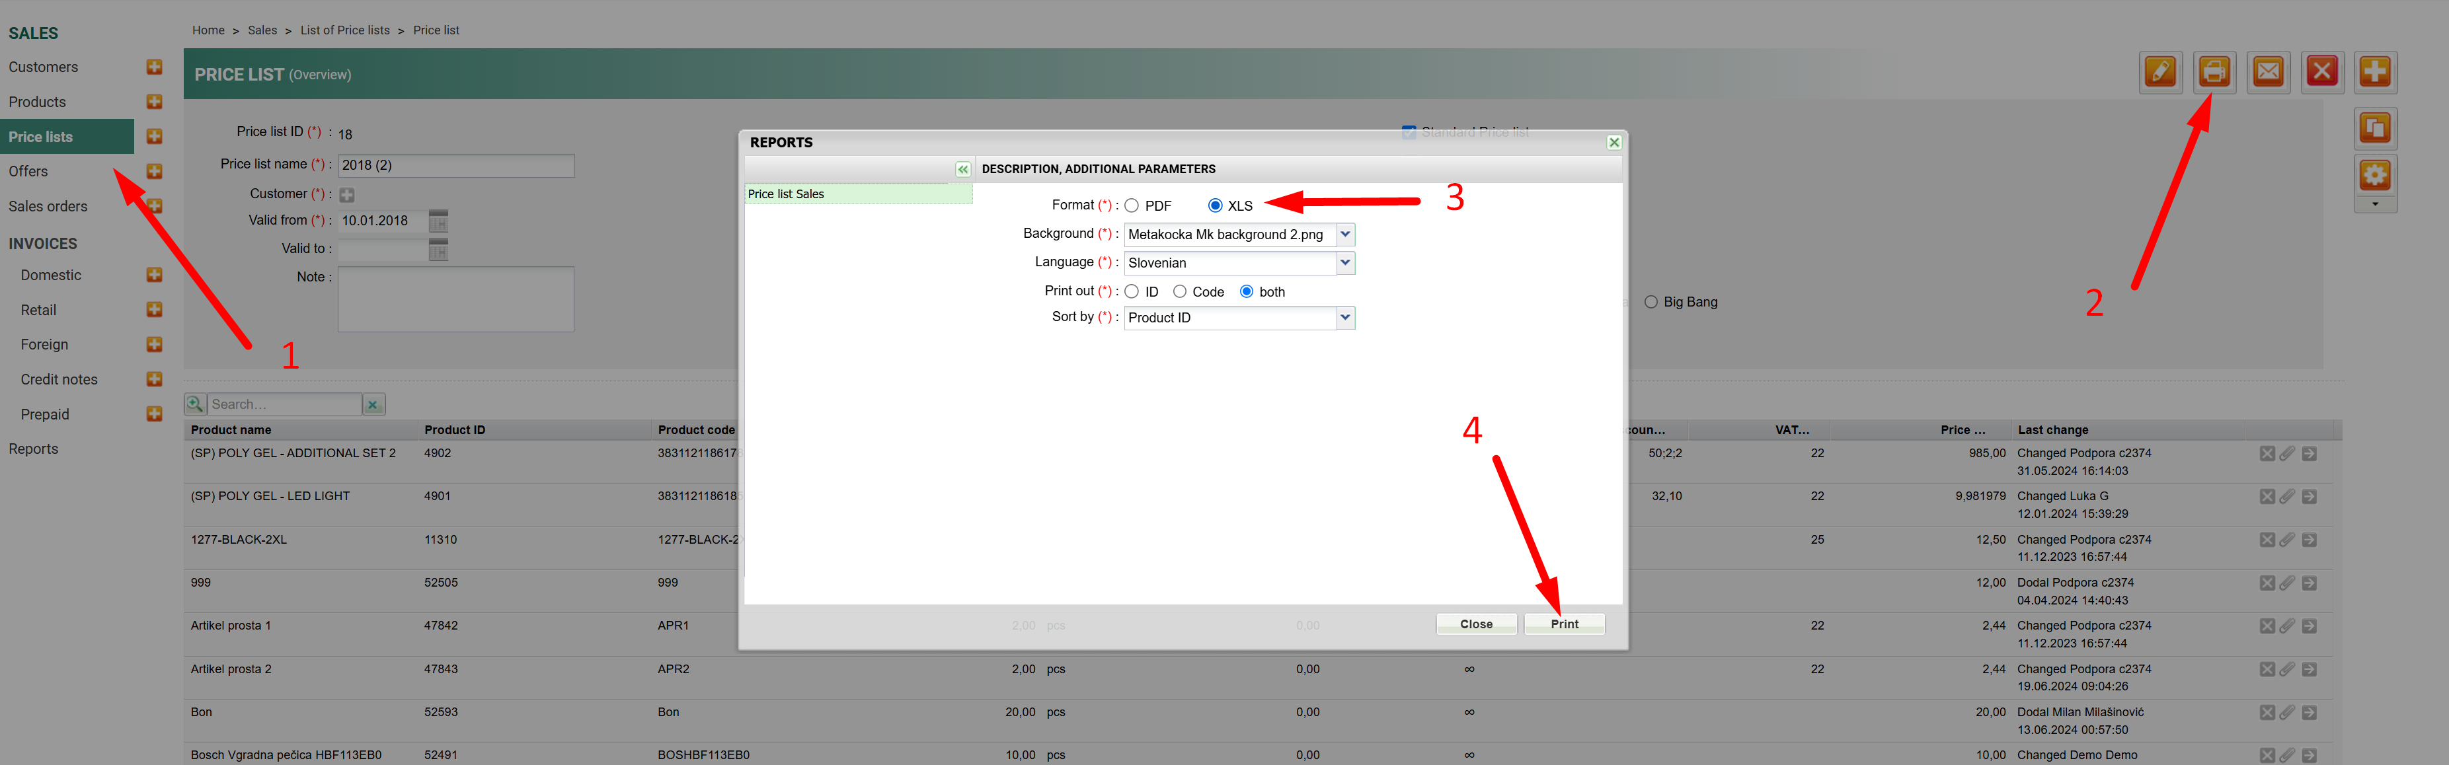Open the Background dropdown
The width and height of the screenshot is (2449, 765).
tap(1344, 235)
